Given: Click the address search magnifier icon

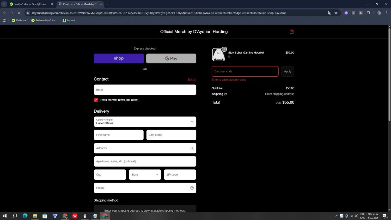Looking at the screenshot, I should (192, 148).
